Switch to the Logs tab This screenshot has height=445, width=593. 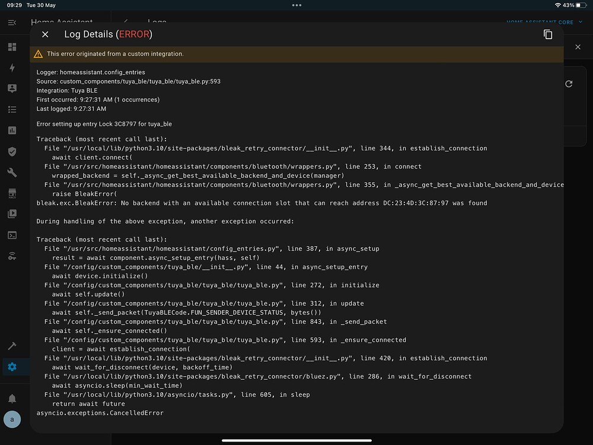pos(158,23)
